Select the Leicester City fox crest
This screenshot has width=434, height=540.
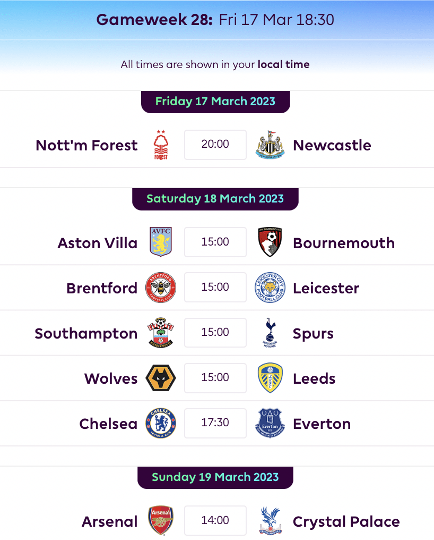pos(270,287)
